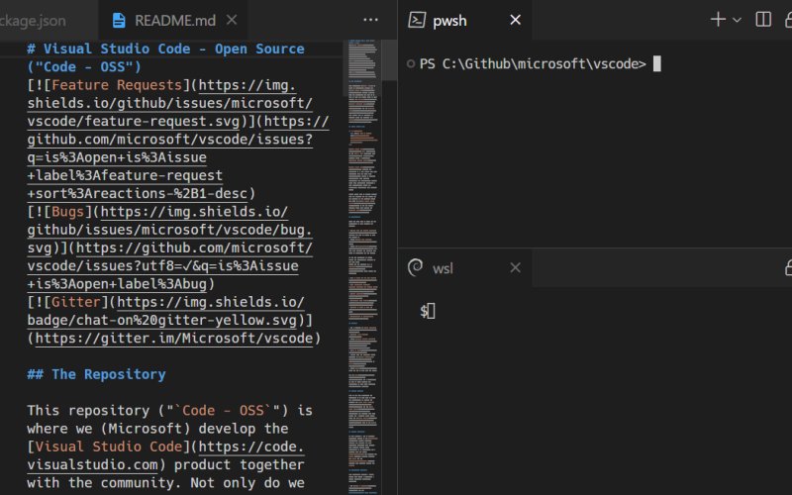Click the pwsh command decoration circle
The width and height of the screenshot is (792, 495).
point(411,63)
